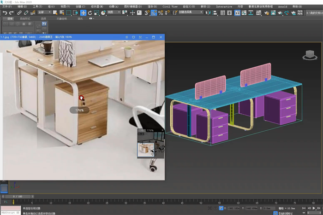Toggle the 3D Snaps button
323x215 pixels.
point(147,13)
